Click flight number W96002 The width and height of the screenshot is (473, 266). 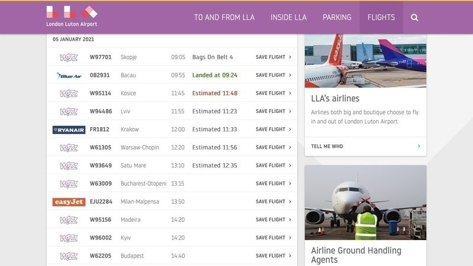(101, 238)
